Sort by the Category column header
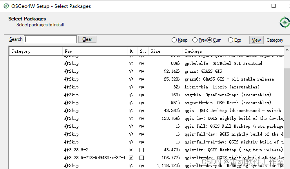Viewport: 290px width, 169px height. pyautogui.click(x=36, y=51)
